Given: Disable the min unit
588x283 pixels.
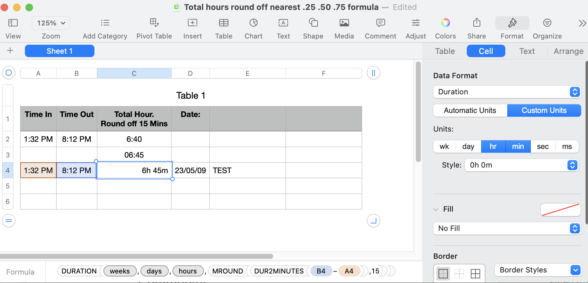Looking at the screenshot, I should 518,146.
